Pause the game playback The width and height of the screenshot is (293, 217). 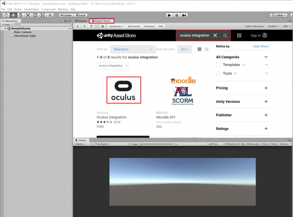pyautogui.click(x=177, y=15)
